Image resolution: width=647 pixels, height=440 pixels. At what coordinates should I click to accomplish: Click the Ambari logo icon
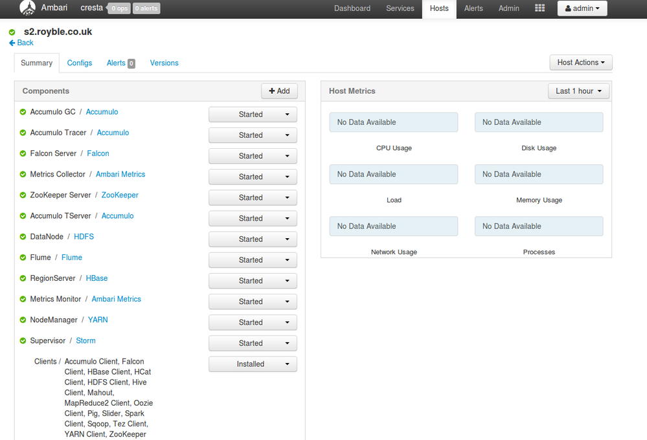click(x=27, y=8)
